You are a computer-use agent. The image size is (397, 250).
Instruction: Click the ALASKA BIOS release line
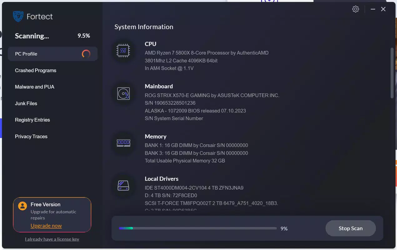(x=195, y=111)
